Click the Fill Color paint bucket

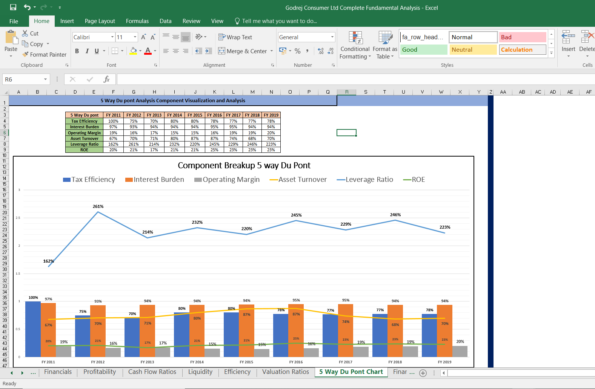pyautogui.click(x=134, y=51)
